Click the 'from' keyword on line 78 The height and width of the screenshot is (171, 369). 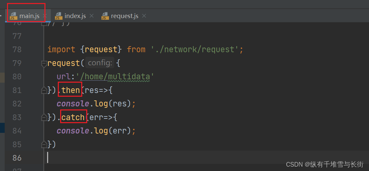click(136, 50)
